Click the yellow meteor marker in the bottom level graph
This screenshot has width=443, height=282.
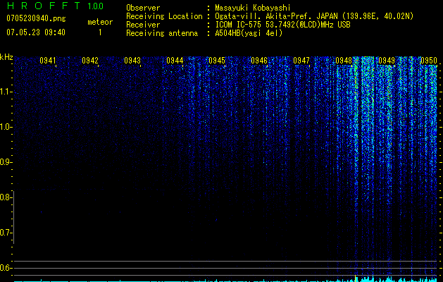tap(355, 278)
